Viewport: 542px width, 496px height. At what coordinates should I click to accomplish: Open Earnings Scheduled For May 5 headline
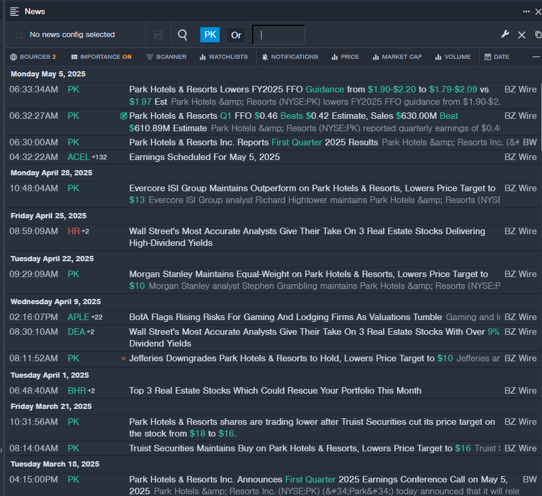(204, 157)
